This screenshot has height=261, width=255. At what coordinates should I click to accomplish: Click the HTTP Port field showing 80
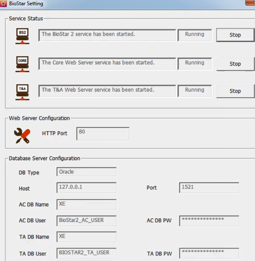coord(103,134)
